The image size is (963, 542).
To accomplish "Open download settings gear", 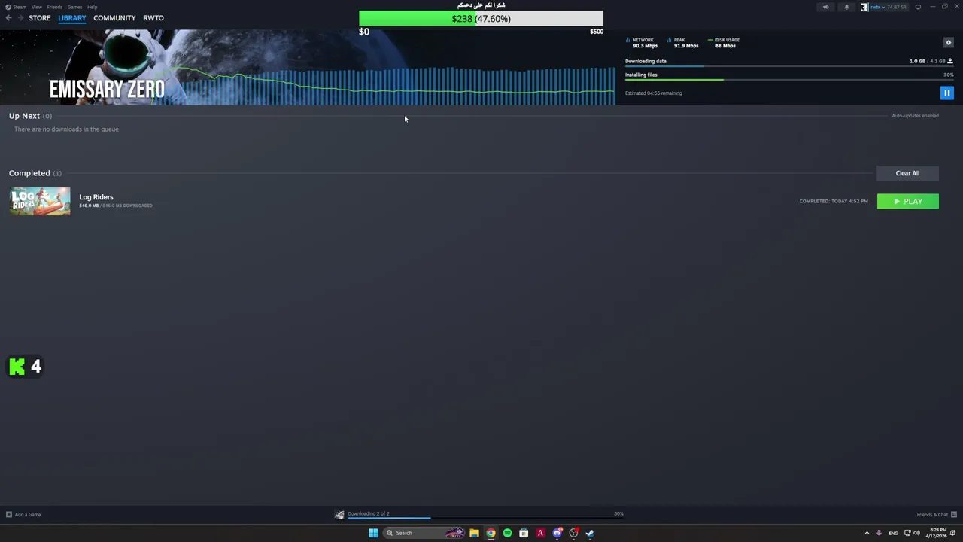I will click(x=948, y=42).
